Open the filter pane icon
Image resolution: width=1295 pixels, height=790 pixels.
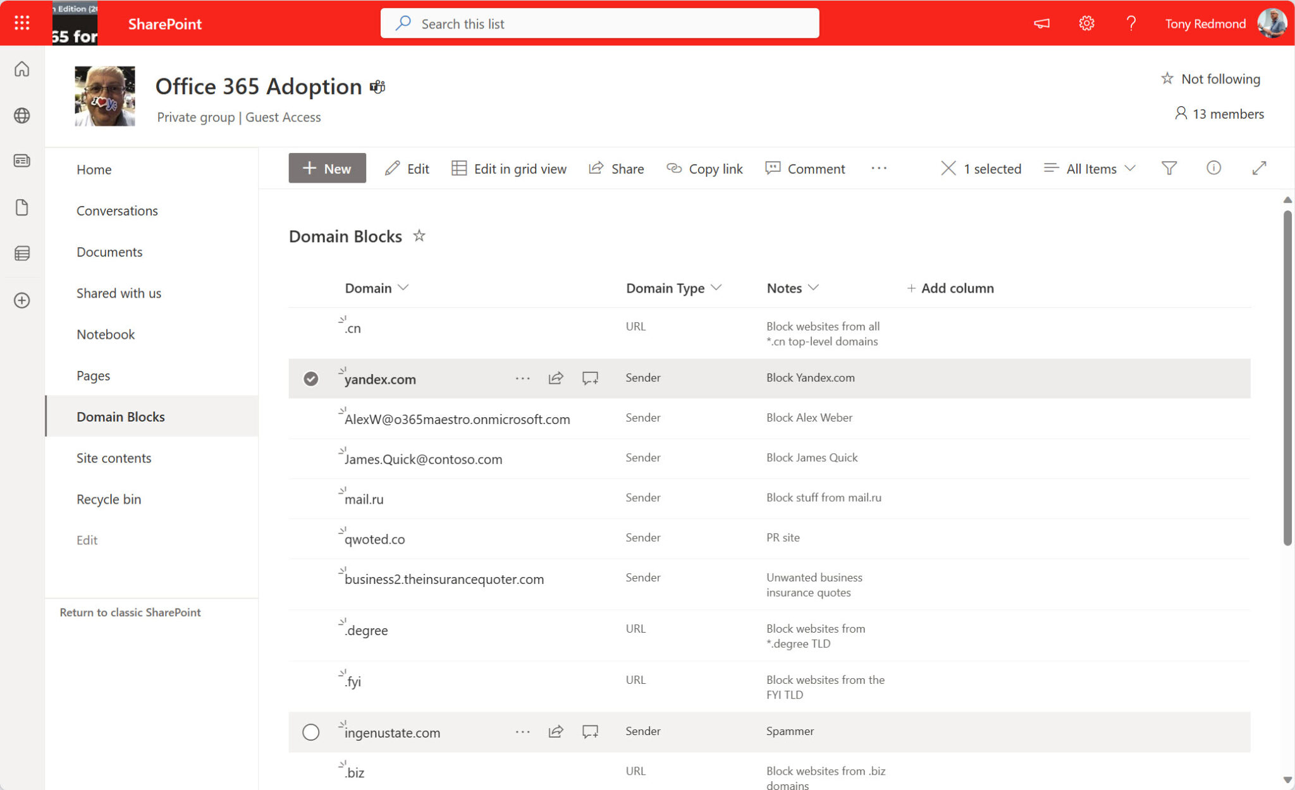click(1169, 168)
